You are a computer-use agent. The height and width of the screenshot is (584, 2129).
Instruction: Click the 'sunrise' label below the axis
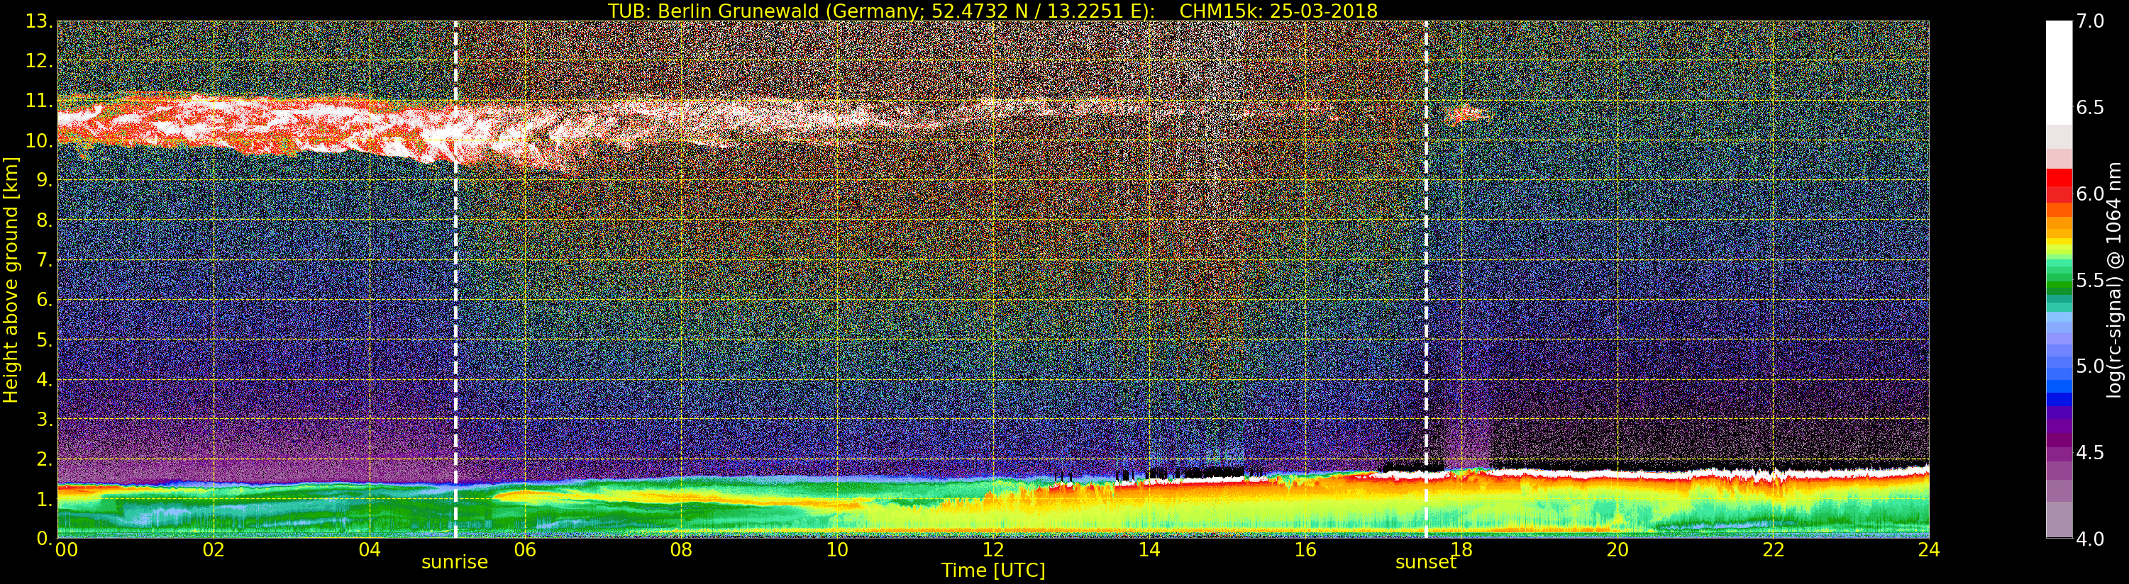point(455,563)
